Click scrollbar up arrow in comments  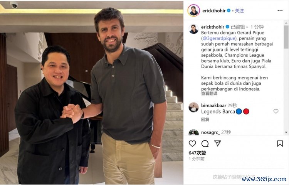click(286, 23)
